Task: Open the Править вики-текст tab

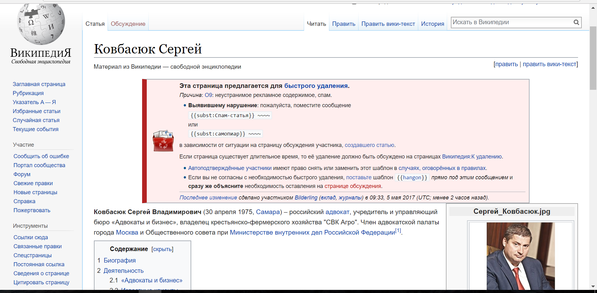Action: (388, 24)
